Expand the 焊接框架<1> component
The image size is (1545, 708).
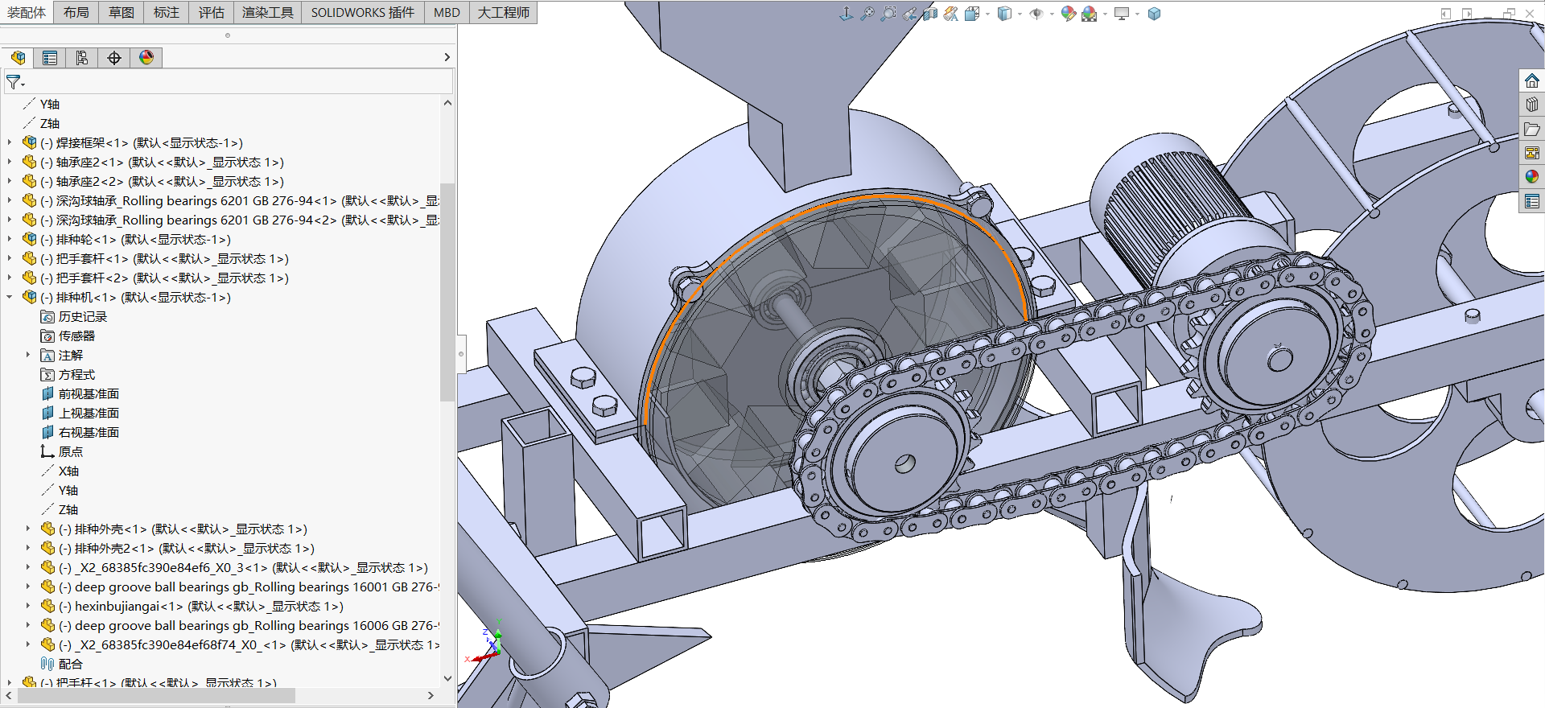pyautogui.click(x=10, y=142)
